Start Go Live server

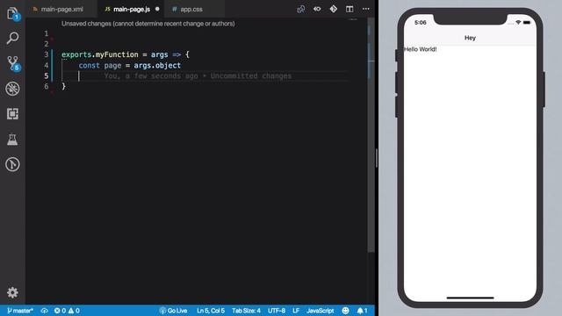pos(174,311)
